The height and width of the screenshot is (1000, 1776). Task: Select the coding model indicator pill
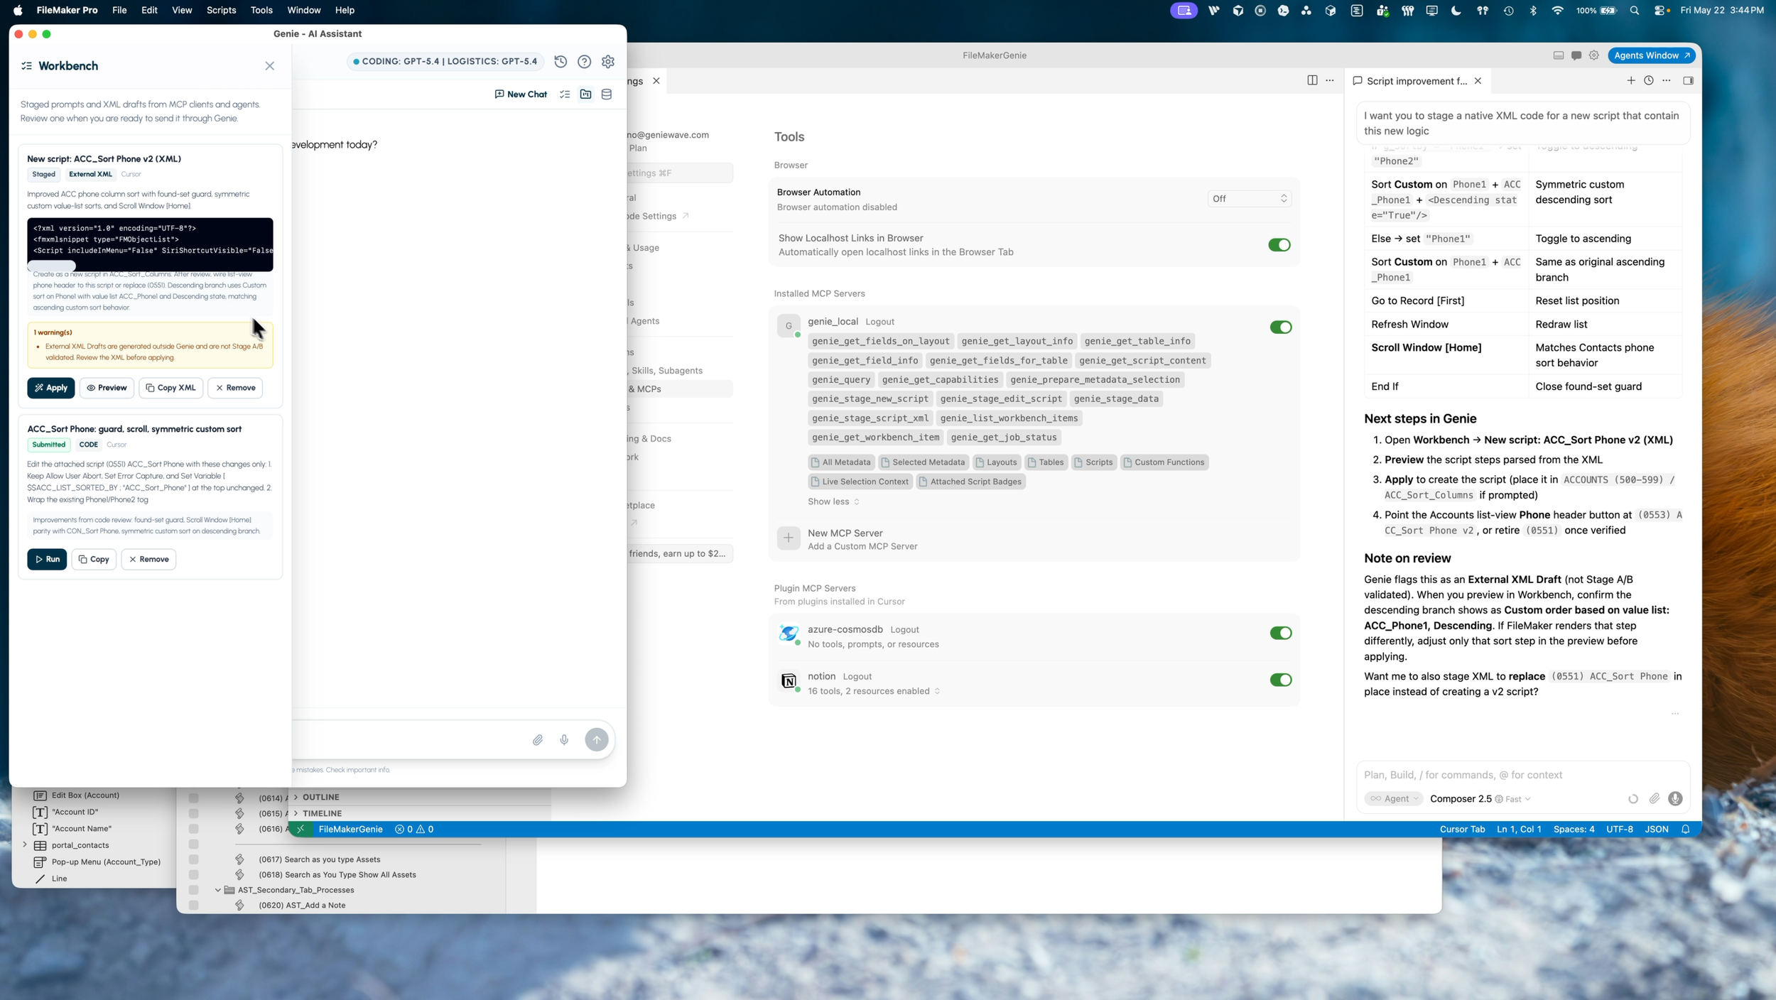(x=445, y=62)
